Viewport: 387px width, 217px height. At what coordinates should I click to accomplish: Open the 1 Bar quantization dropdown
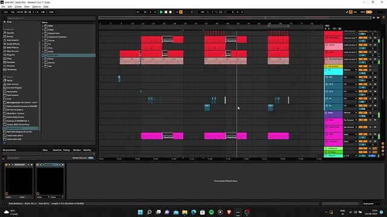(x=53, y=12)
